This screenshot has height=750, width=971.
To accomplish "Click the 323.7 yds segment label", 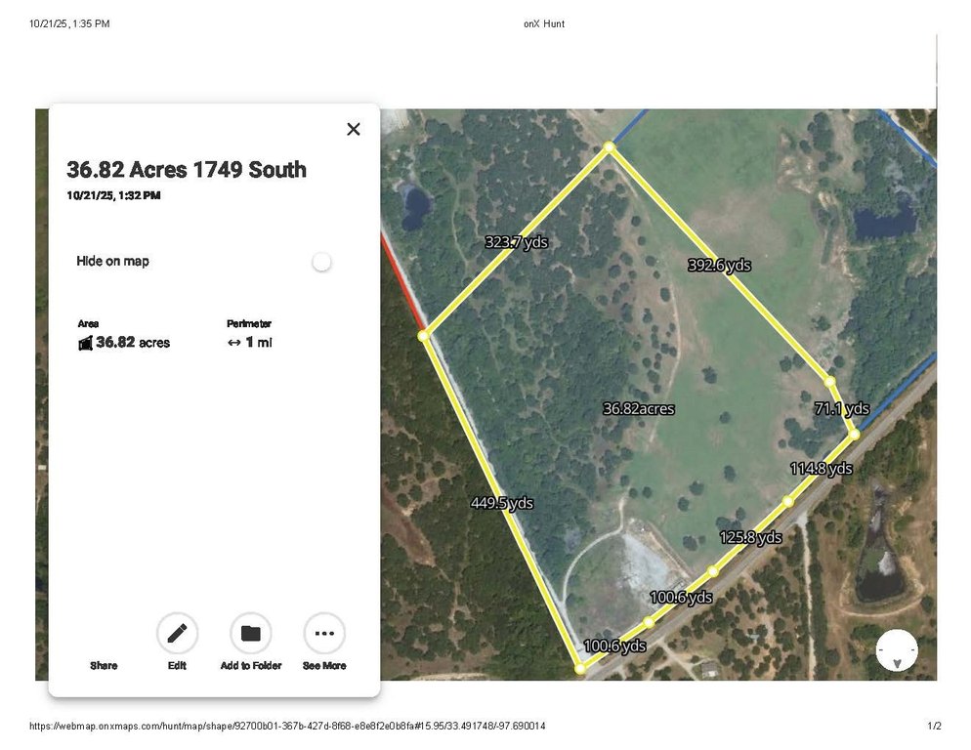I will (x=517, y=241).
